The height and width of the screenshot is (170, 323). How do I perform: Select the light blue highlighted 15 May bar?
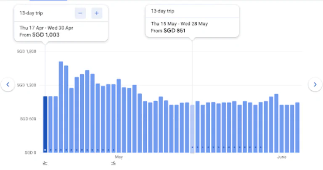click(x=192, y=128)
